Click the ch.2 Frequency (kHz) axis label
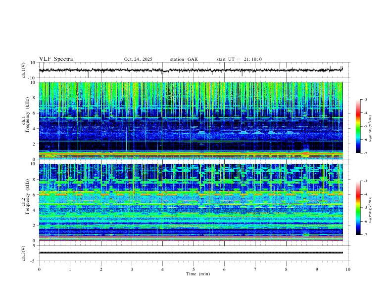Screen dimensions: 392x302 tap(25, 196)
